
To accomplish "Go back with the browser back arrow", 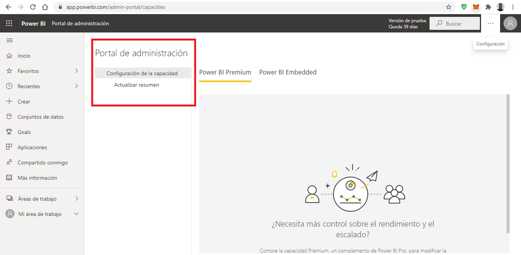I will pyautogui.click(x=8, y=7).
